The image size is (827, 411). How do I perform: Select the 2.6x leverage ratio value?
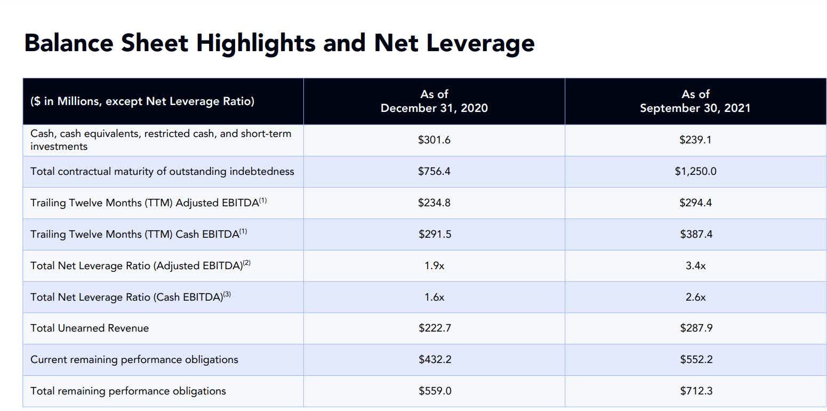point(695,297)
